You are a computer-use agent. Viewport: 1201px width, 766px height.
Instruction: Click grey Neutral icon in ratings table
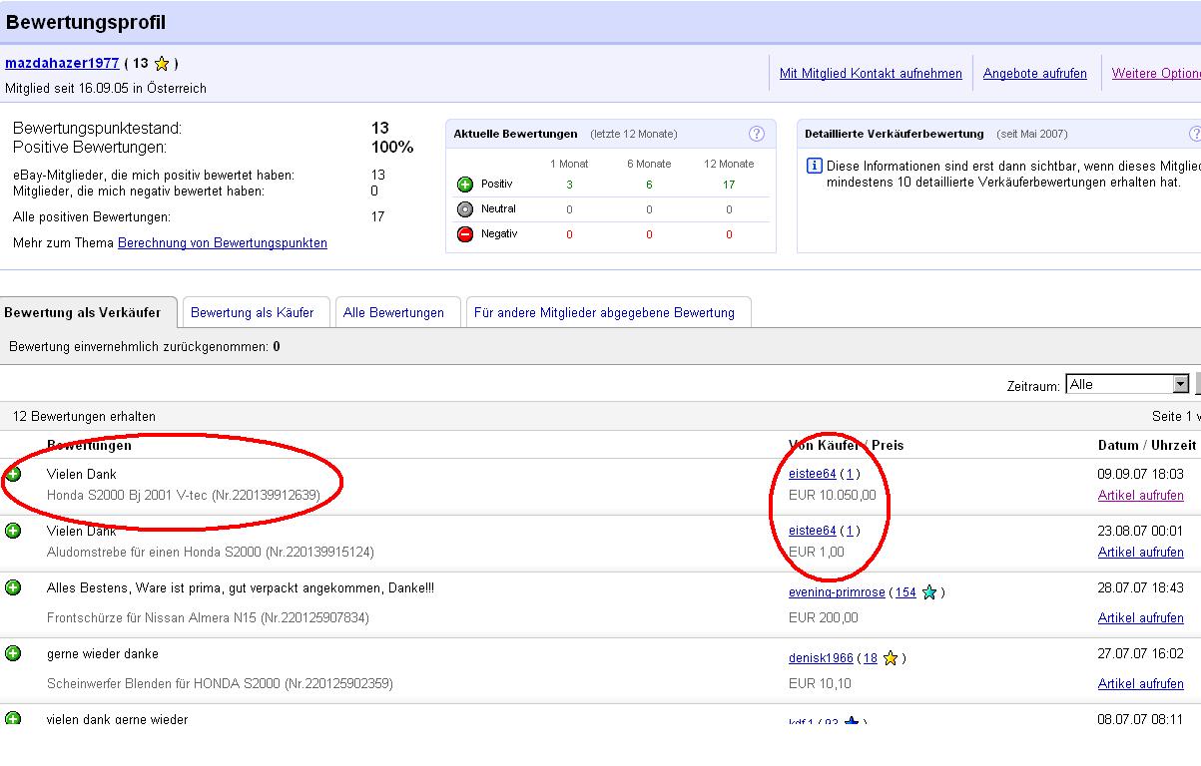464,209
